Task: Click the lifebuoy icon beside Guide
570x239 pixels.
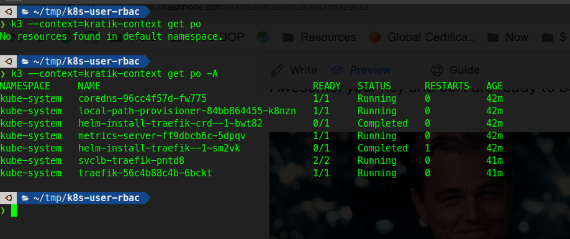Action: tap(437, 70)
